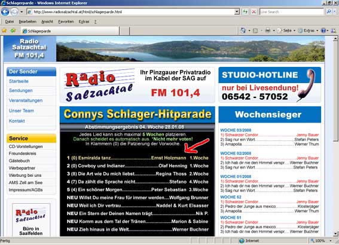
Task: Click NEU entry Ein Stern der Deinen Namen trägt
Action: [138, 214]
